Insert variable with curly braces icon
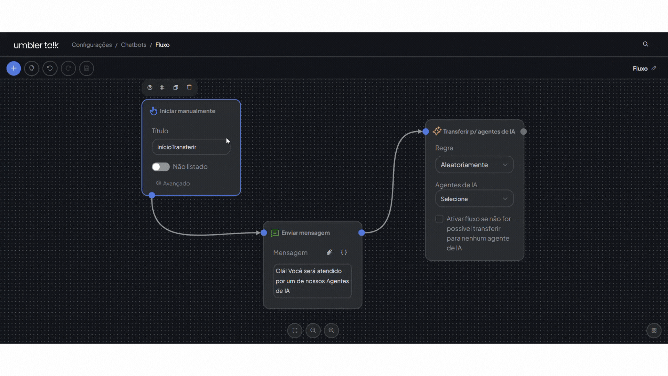Screen dimensions: 668x376 (344, 252)
